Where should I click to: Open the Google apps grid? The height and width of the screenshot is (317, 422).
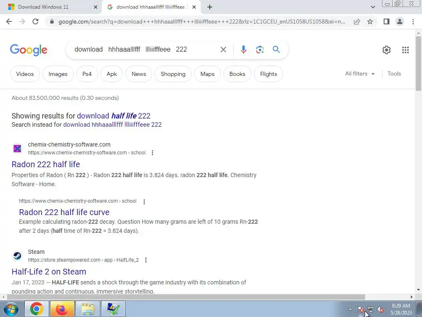(x=406, y=50)
